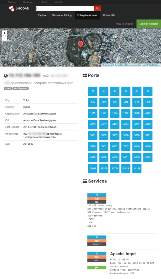
Task: Click the Apache httpd heading
Action: [123, 254]
